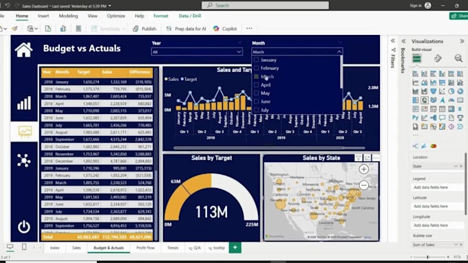Click the format painter brush in ribbon
468x263 pixels.
[x=14, y=29]
